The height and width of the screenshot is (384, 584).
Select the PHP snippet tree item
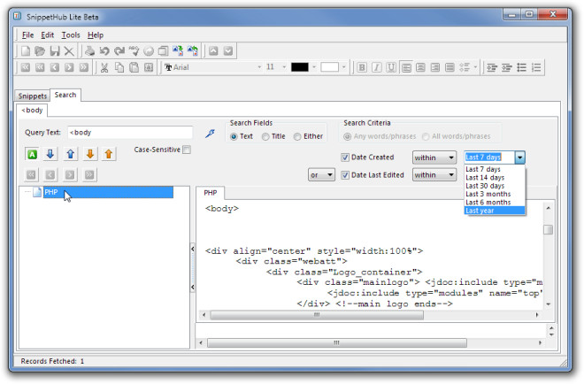click(108, 192)
